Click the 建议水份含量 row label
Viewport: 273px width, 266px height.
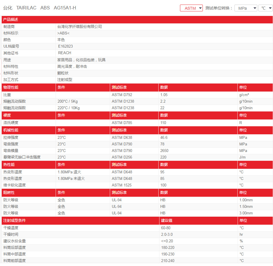[14, 241]
